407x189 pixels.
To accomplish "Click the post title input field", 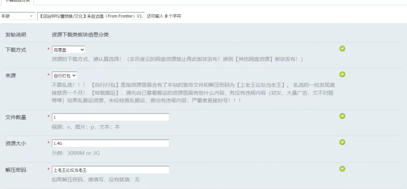I will pos(91,16).
